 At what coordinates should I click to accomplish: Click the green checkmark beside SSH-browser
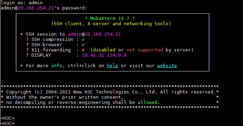pos(83,45)
